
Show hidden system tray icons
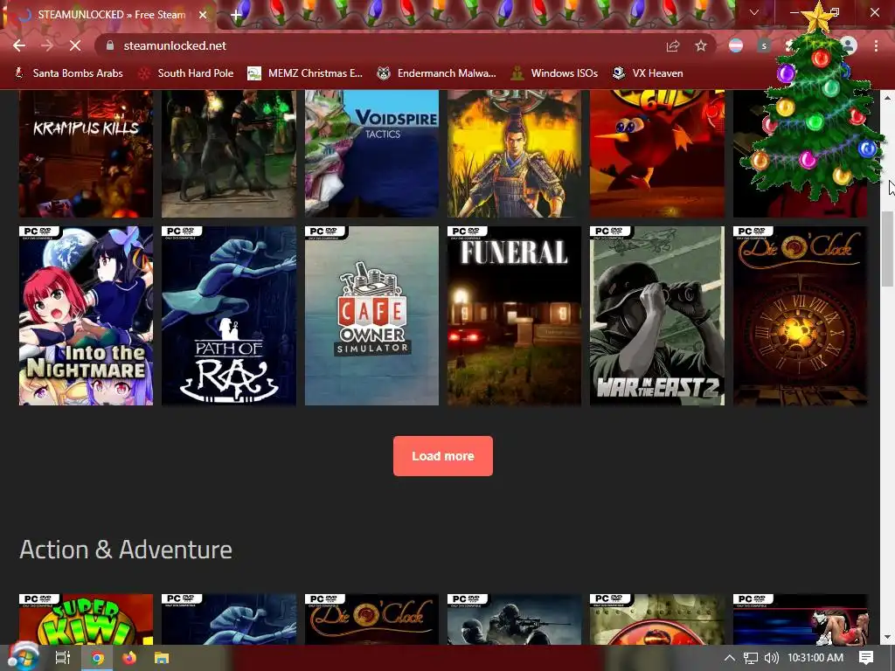[x=730, y=658]
